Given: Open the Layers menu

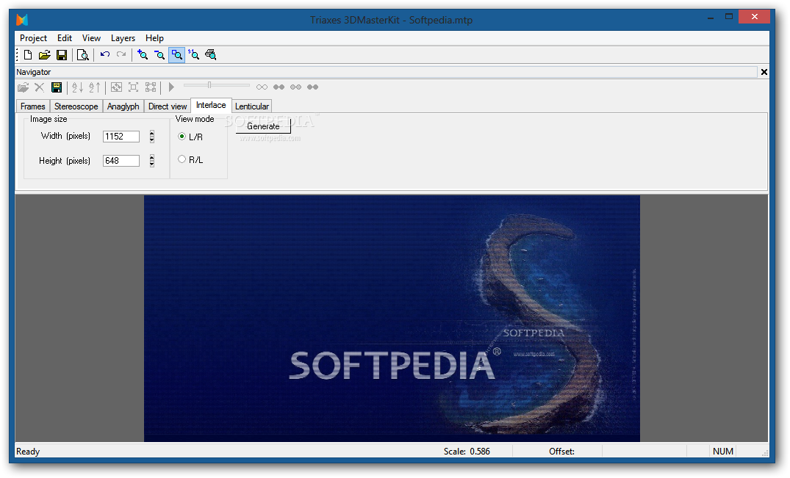Looking at the screenshot, I should (x=123, y=38).
